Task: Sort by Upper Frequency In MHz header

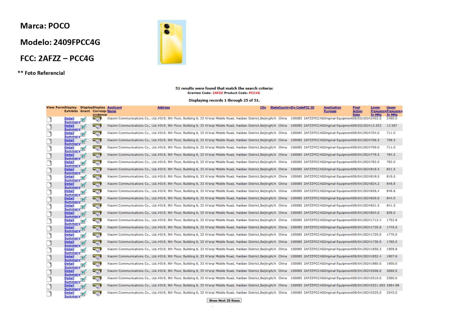Action: point(395,111)
